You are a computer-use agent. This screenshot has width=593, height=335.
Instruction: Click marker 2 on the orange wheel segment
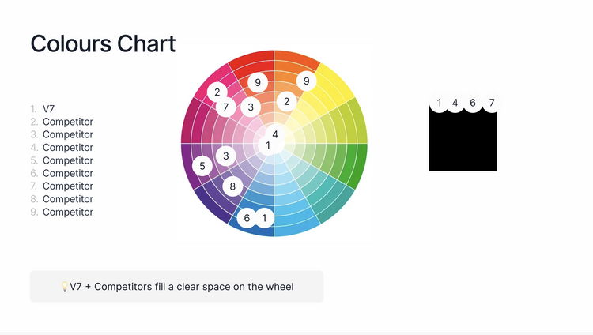tap(287, 101)
